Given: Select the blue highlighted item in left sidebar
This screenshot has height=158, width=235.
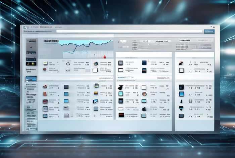Looking at the screenshot, I should click(31, 79).
